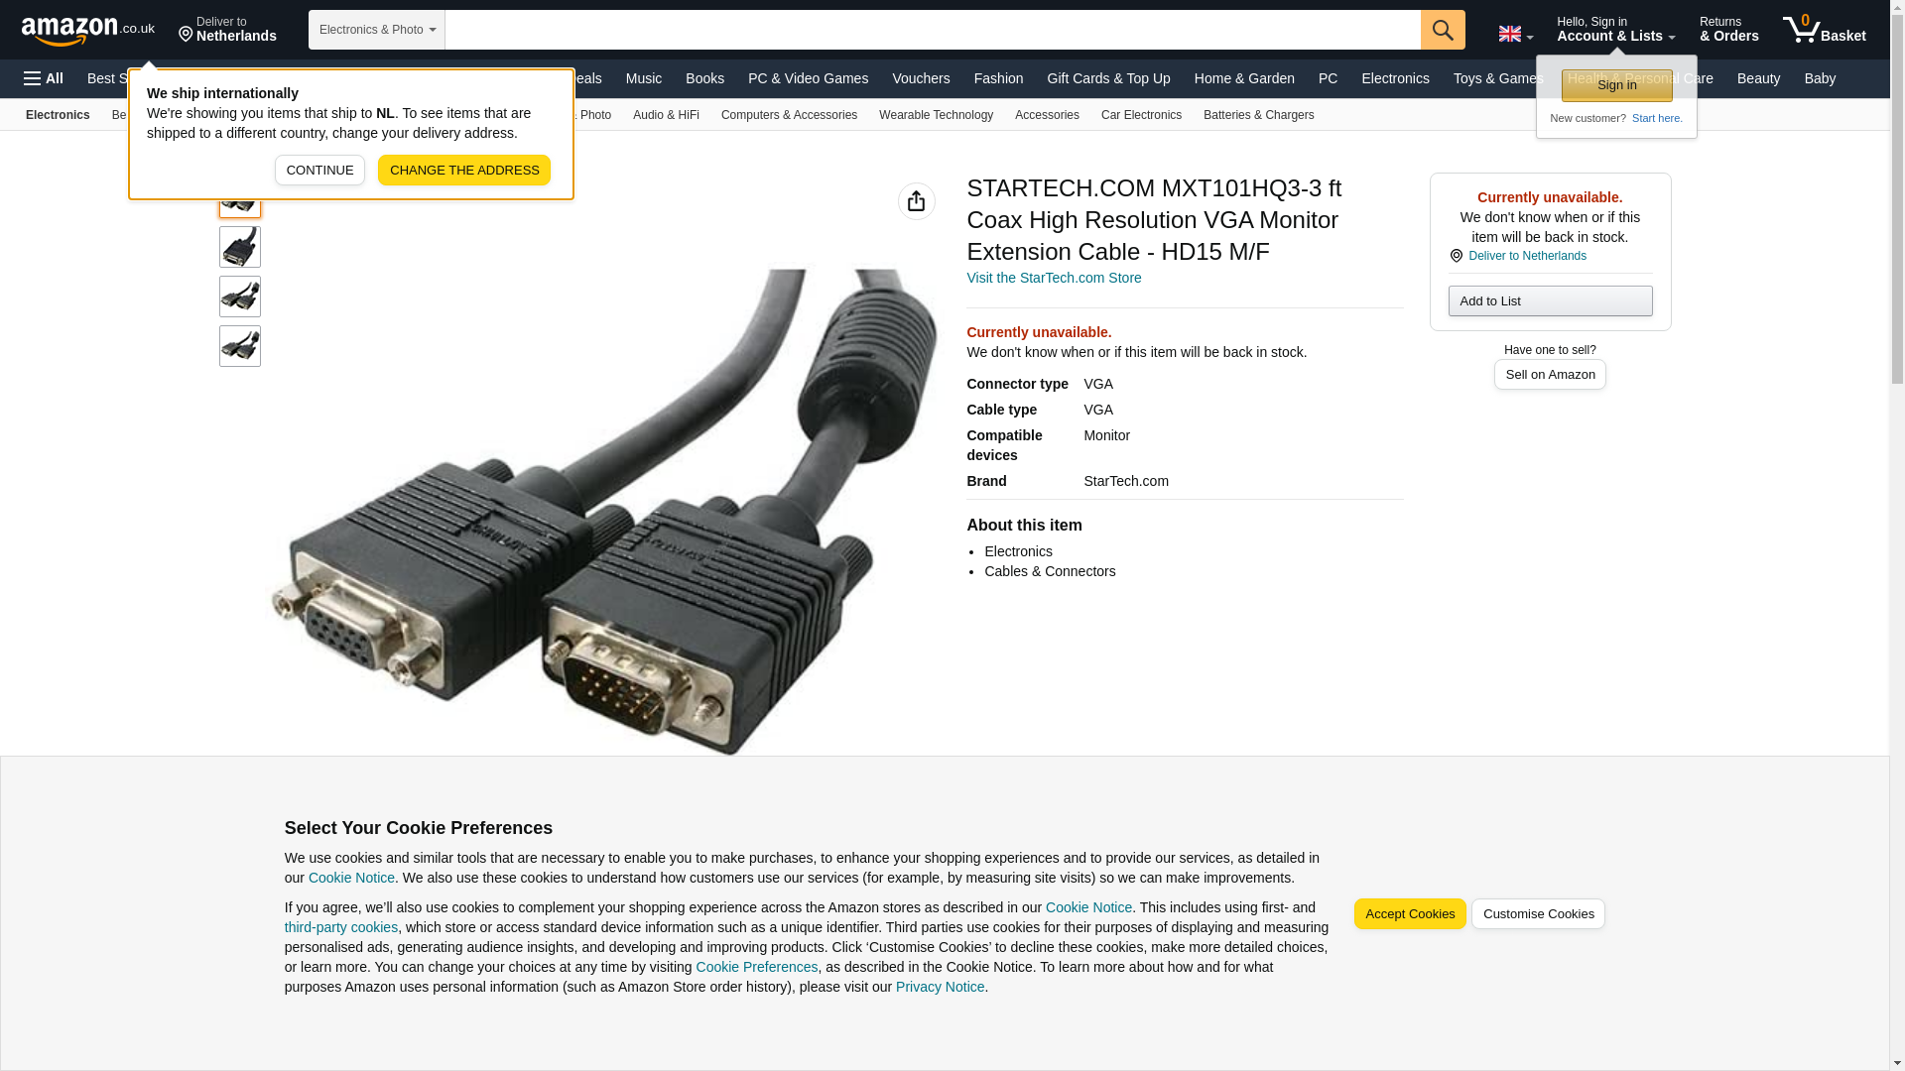Screen dimensions: 1905x1071
Task: Expand the Account & Lists dropdown
Action: [1615, 30]
